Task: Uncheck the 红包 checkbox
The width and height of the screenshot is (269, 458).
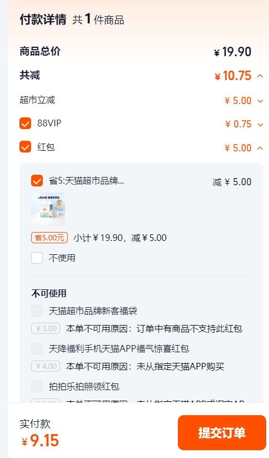Action: pos(25,147)
